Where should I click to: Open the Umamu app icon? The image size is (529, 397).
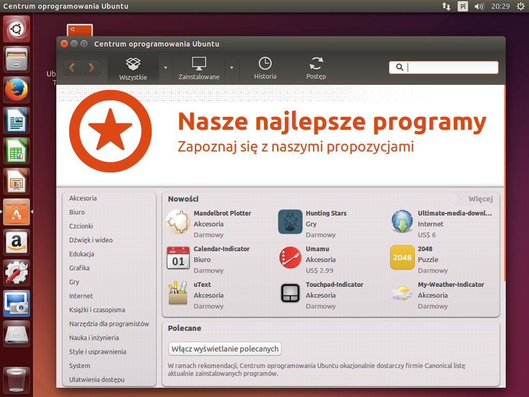click(x=290, y=257)
